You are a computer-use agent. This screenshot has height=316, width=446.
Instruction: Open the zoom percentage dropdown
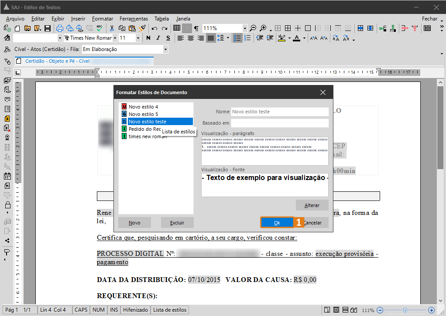pyautogui.click(x=245, y=28)
